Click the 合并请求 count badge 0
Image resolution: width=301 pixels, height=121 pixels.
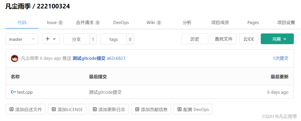[98, 23]
